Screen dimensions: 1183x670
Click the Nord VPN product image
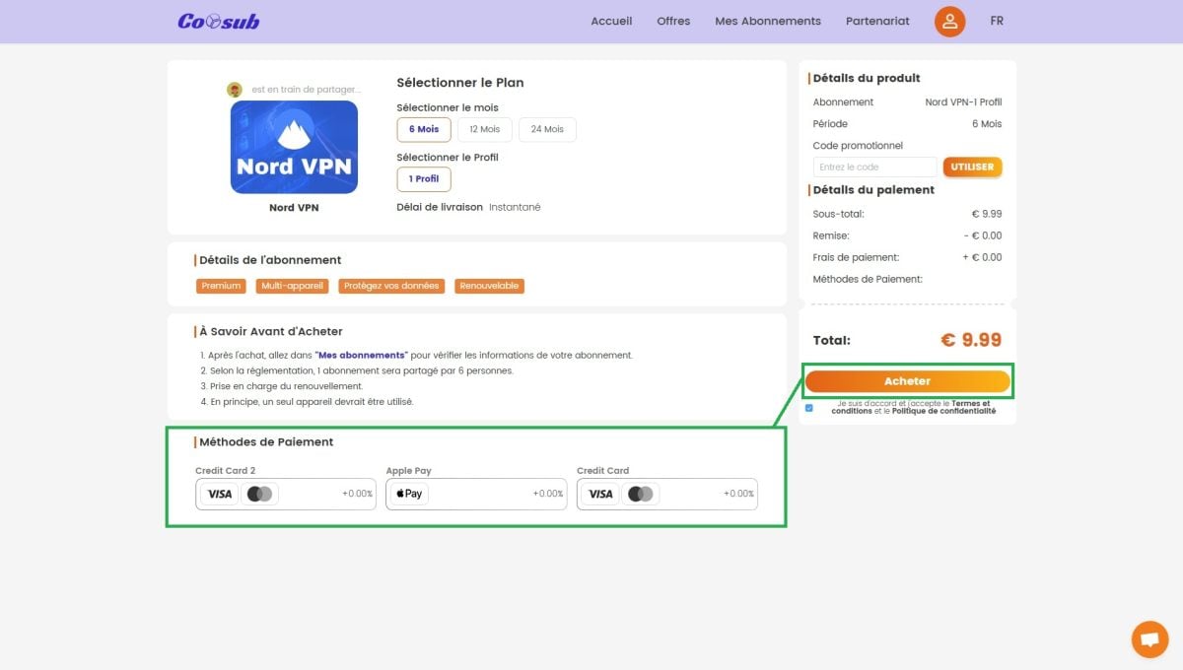[x=294, y=147]
